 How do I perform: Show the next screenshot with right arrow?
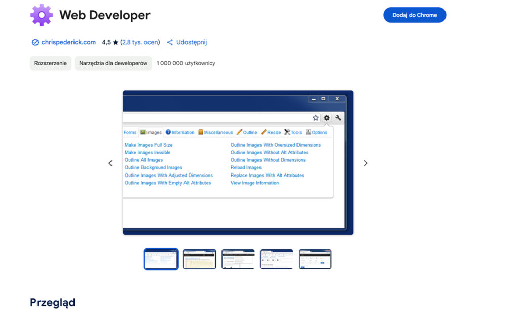(x=366, y=163)
